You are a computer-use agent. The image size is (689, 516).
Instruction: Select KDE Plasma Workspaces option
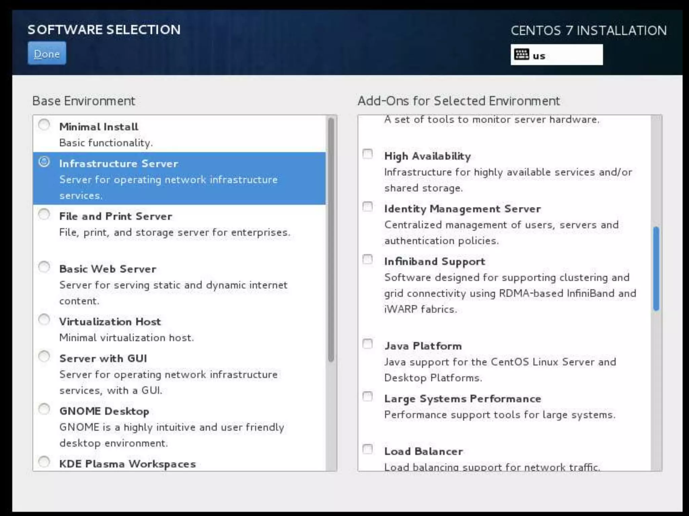point(44,462)
